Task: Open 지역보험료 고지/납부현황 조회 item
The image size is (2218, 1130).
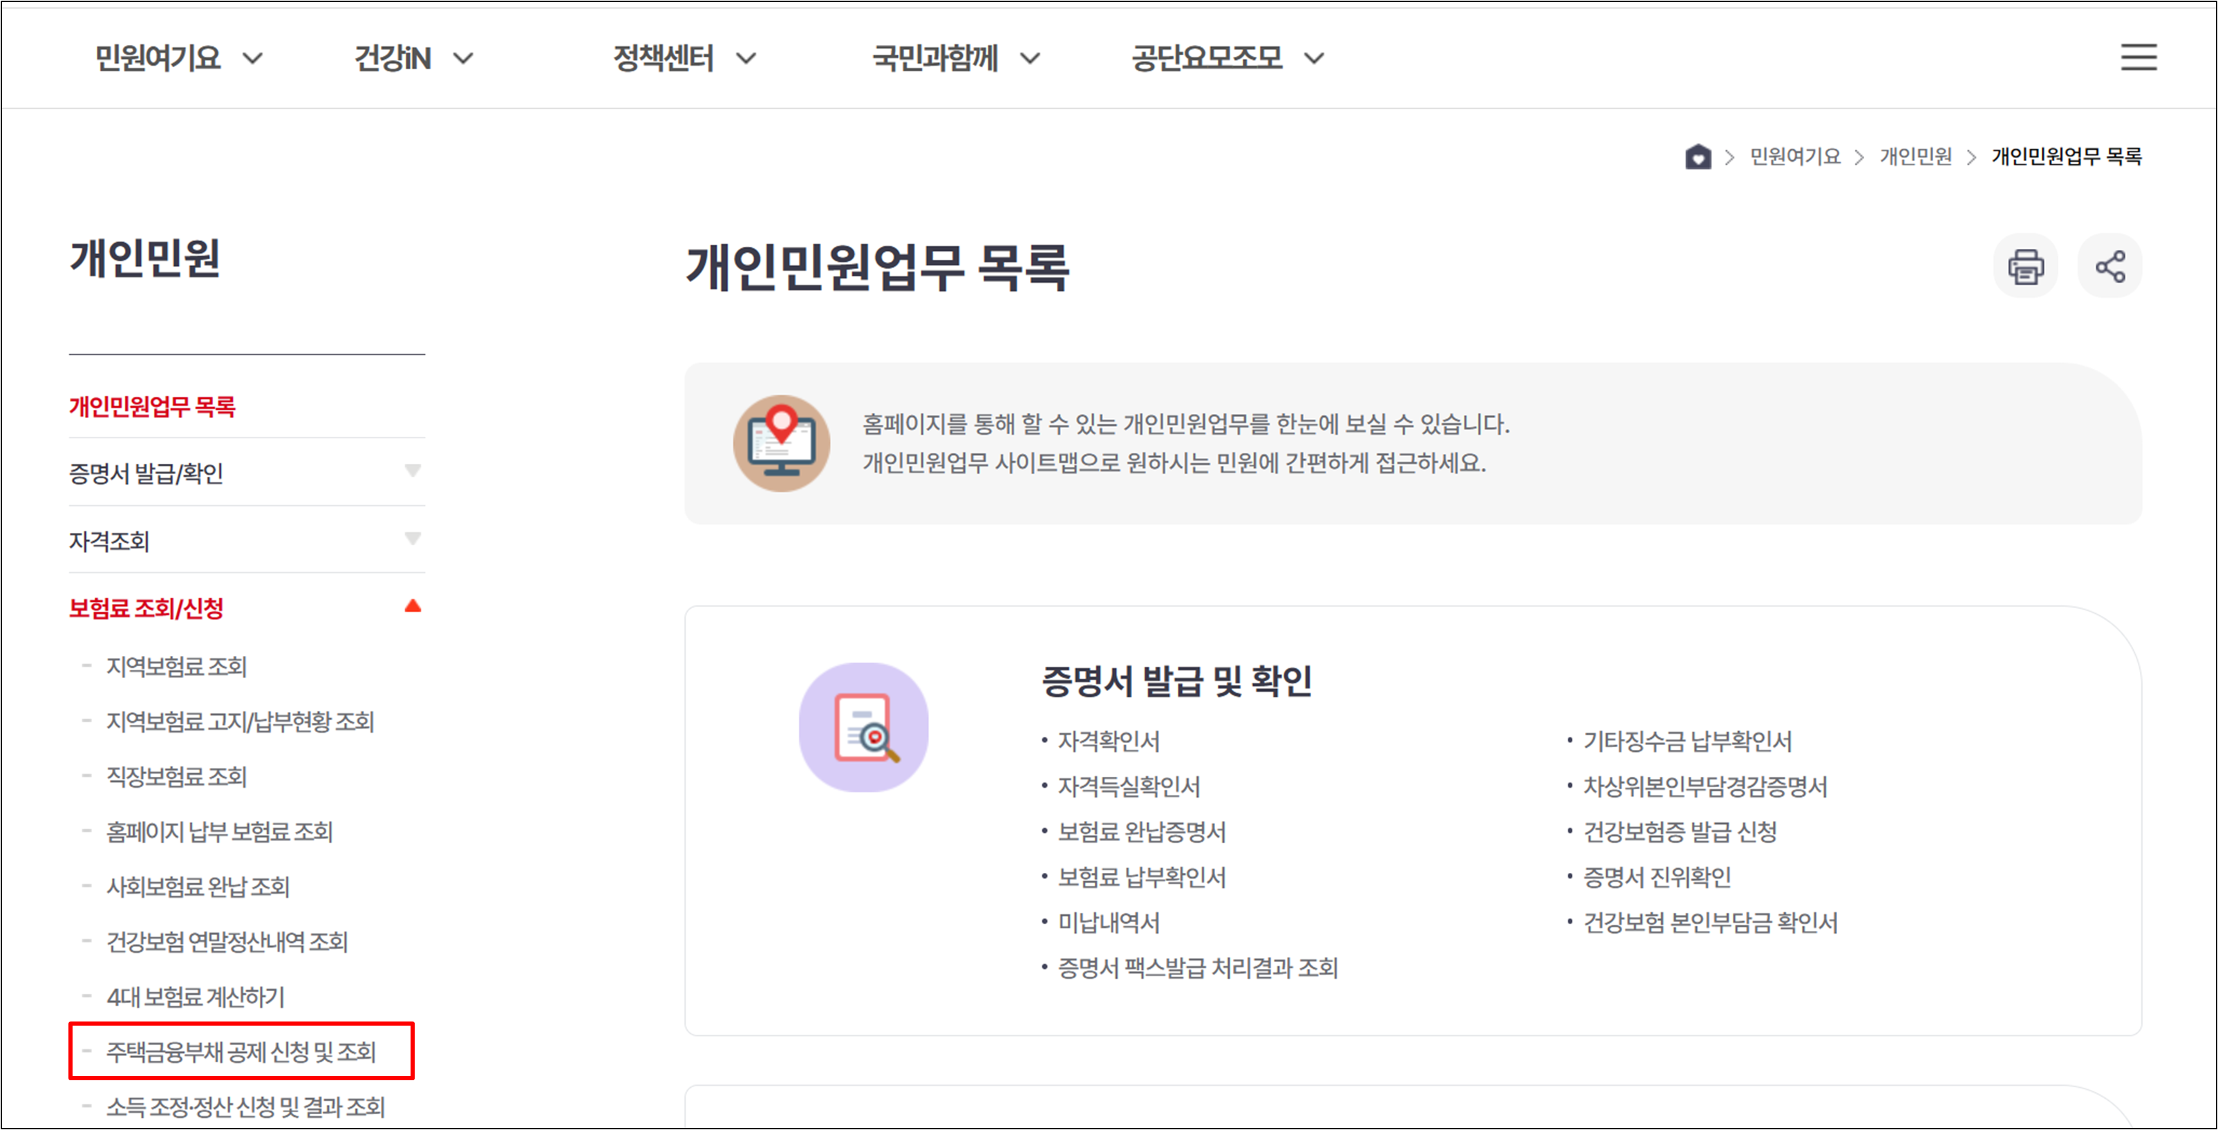Action: coord(241,722)
